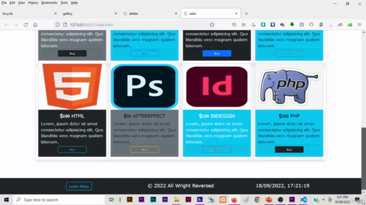Click the forward navigation arrow
Image resolution: width=366 pixels, height=205 pixels.
[16, 24]
